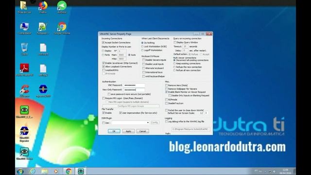Toggle Accept Socket Connections checkbox

103,42
